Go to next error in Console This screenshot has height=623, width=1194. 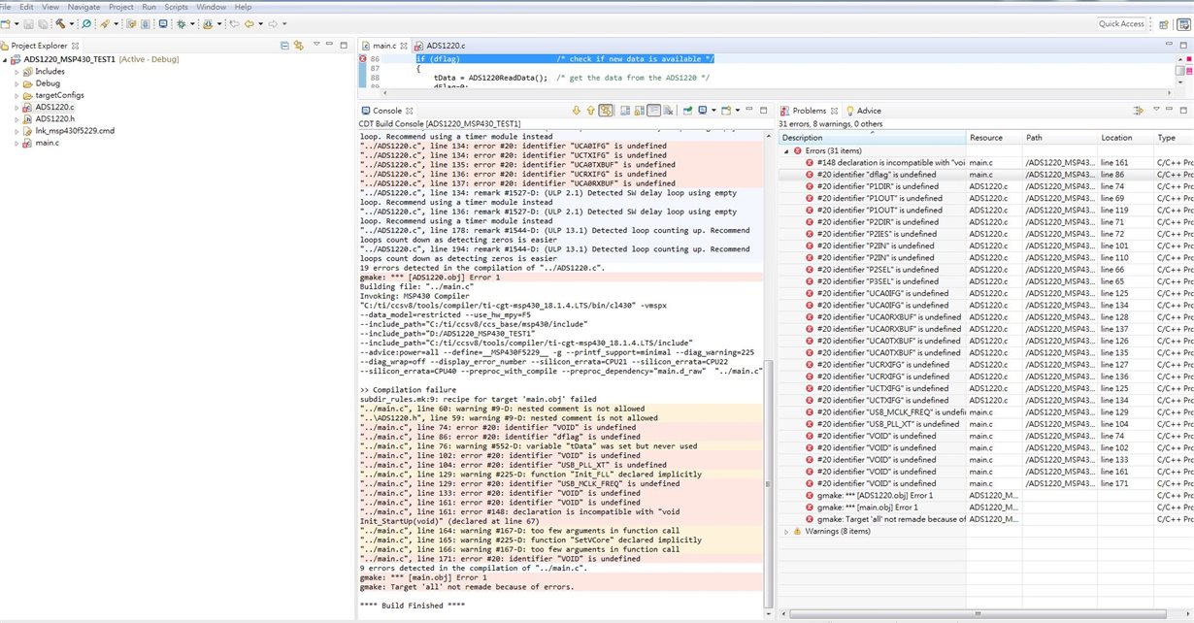(577, 111)
